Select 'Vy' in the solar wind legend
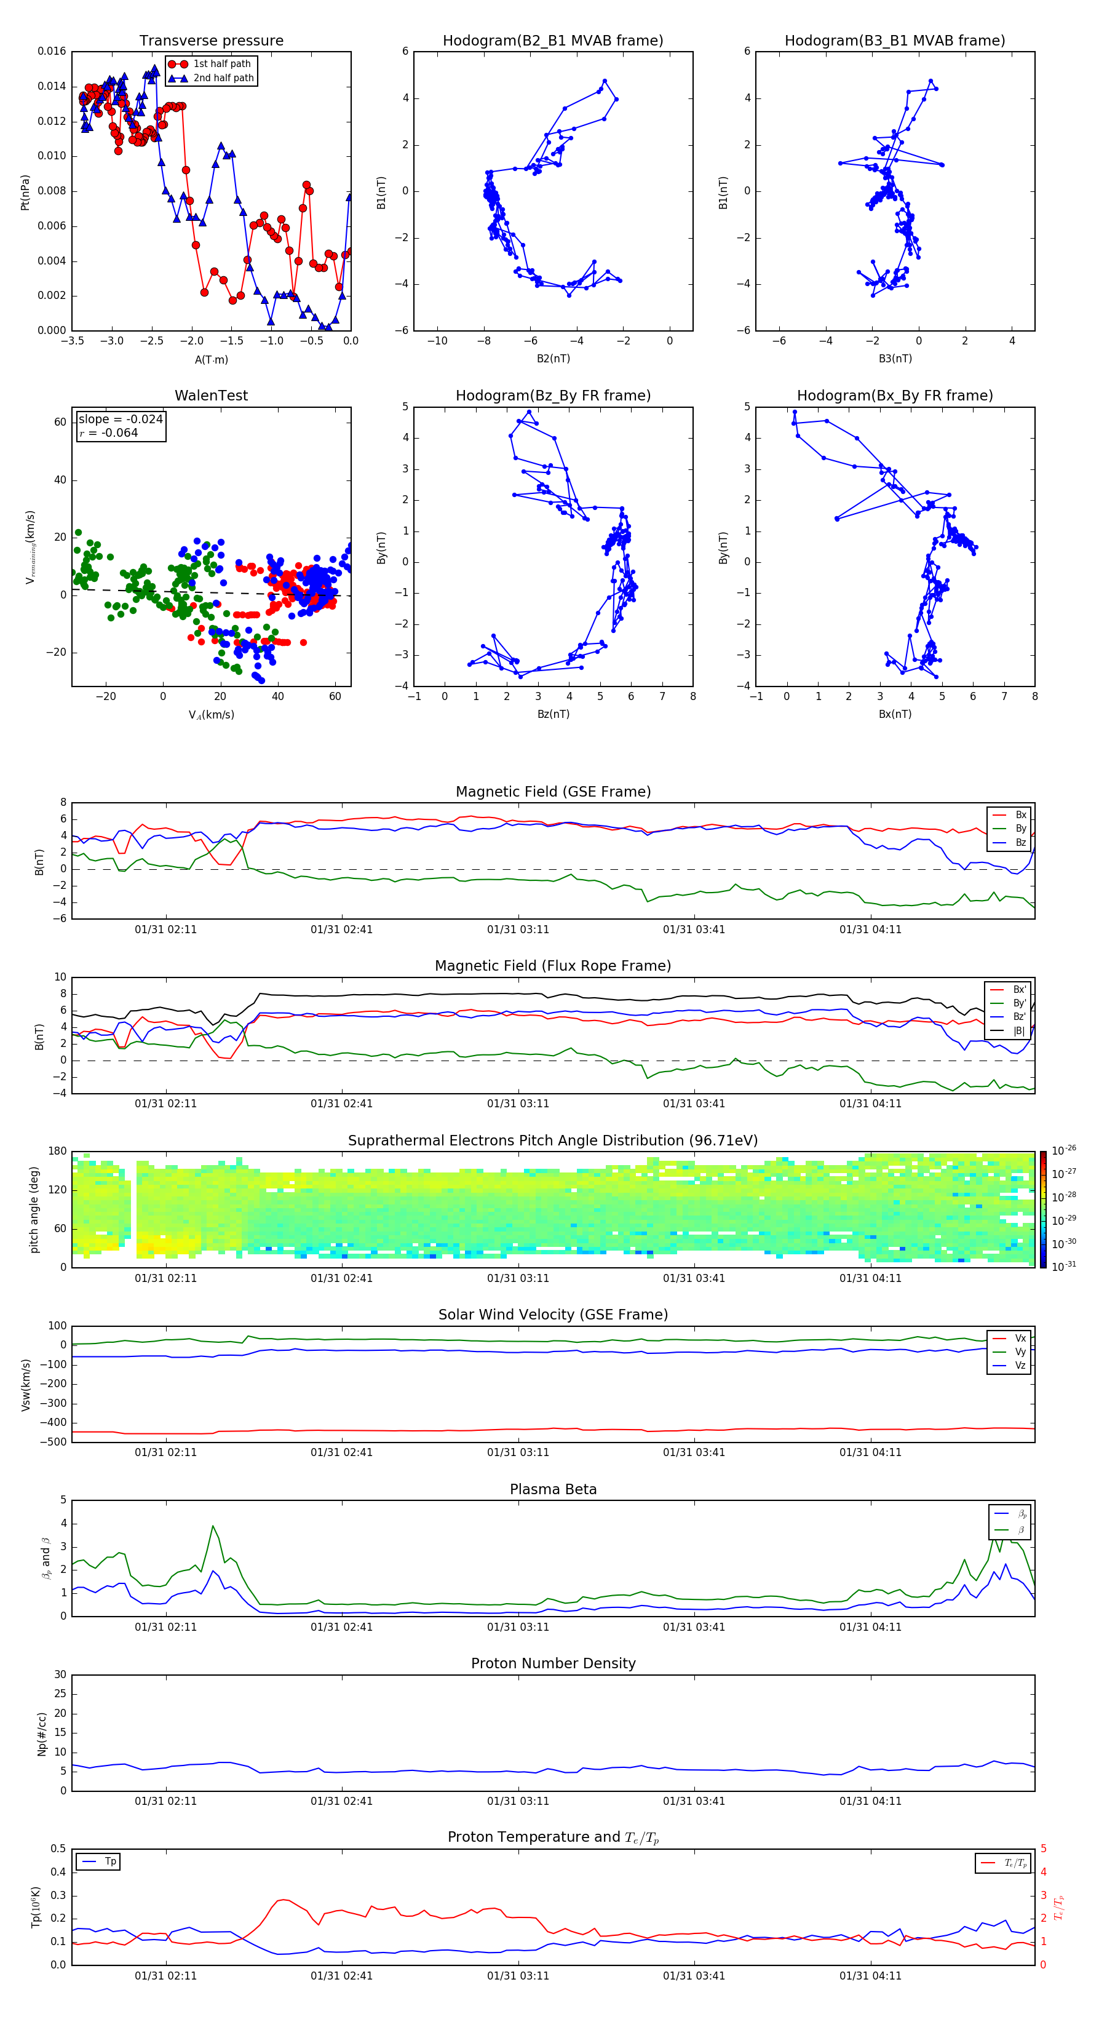The height and width of the screenshot is (2030, 1107). [x=1010, y=1351]
